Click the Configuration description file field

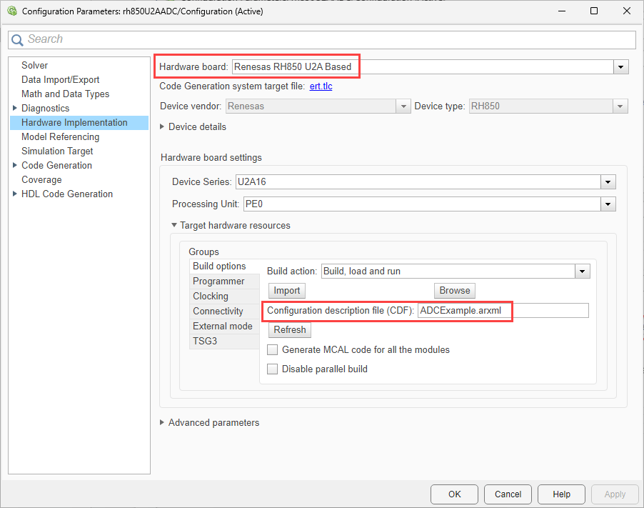click(x=503, y=311)
